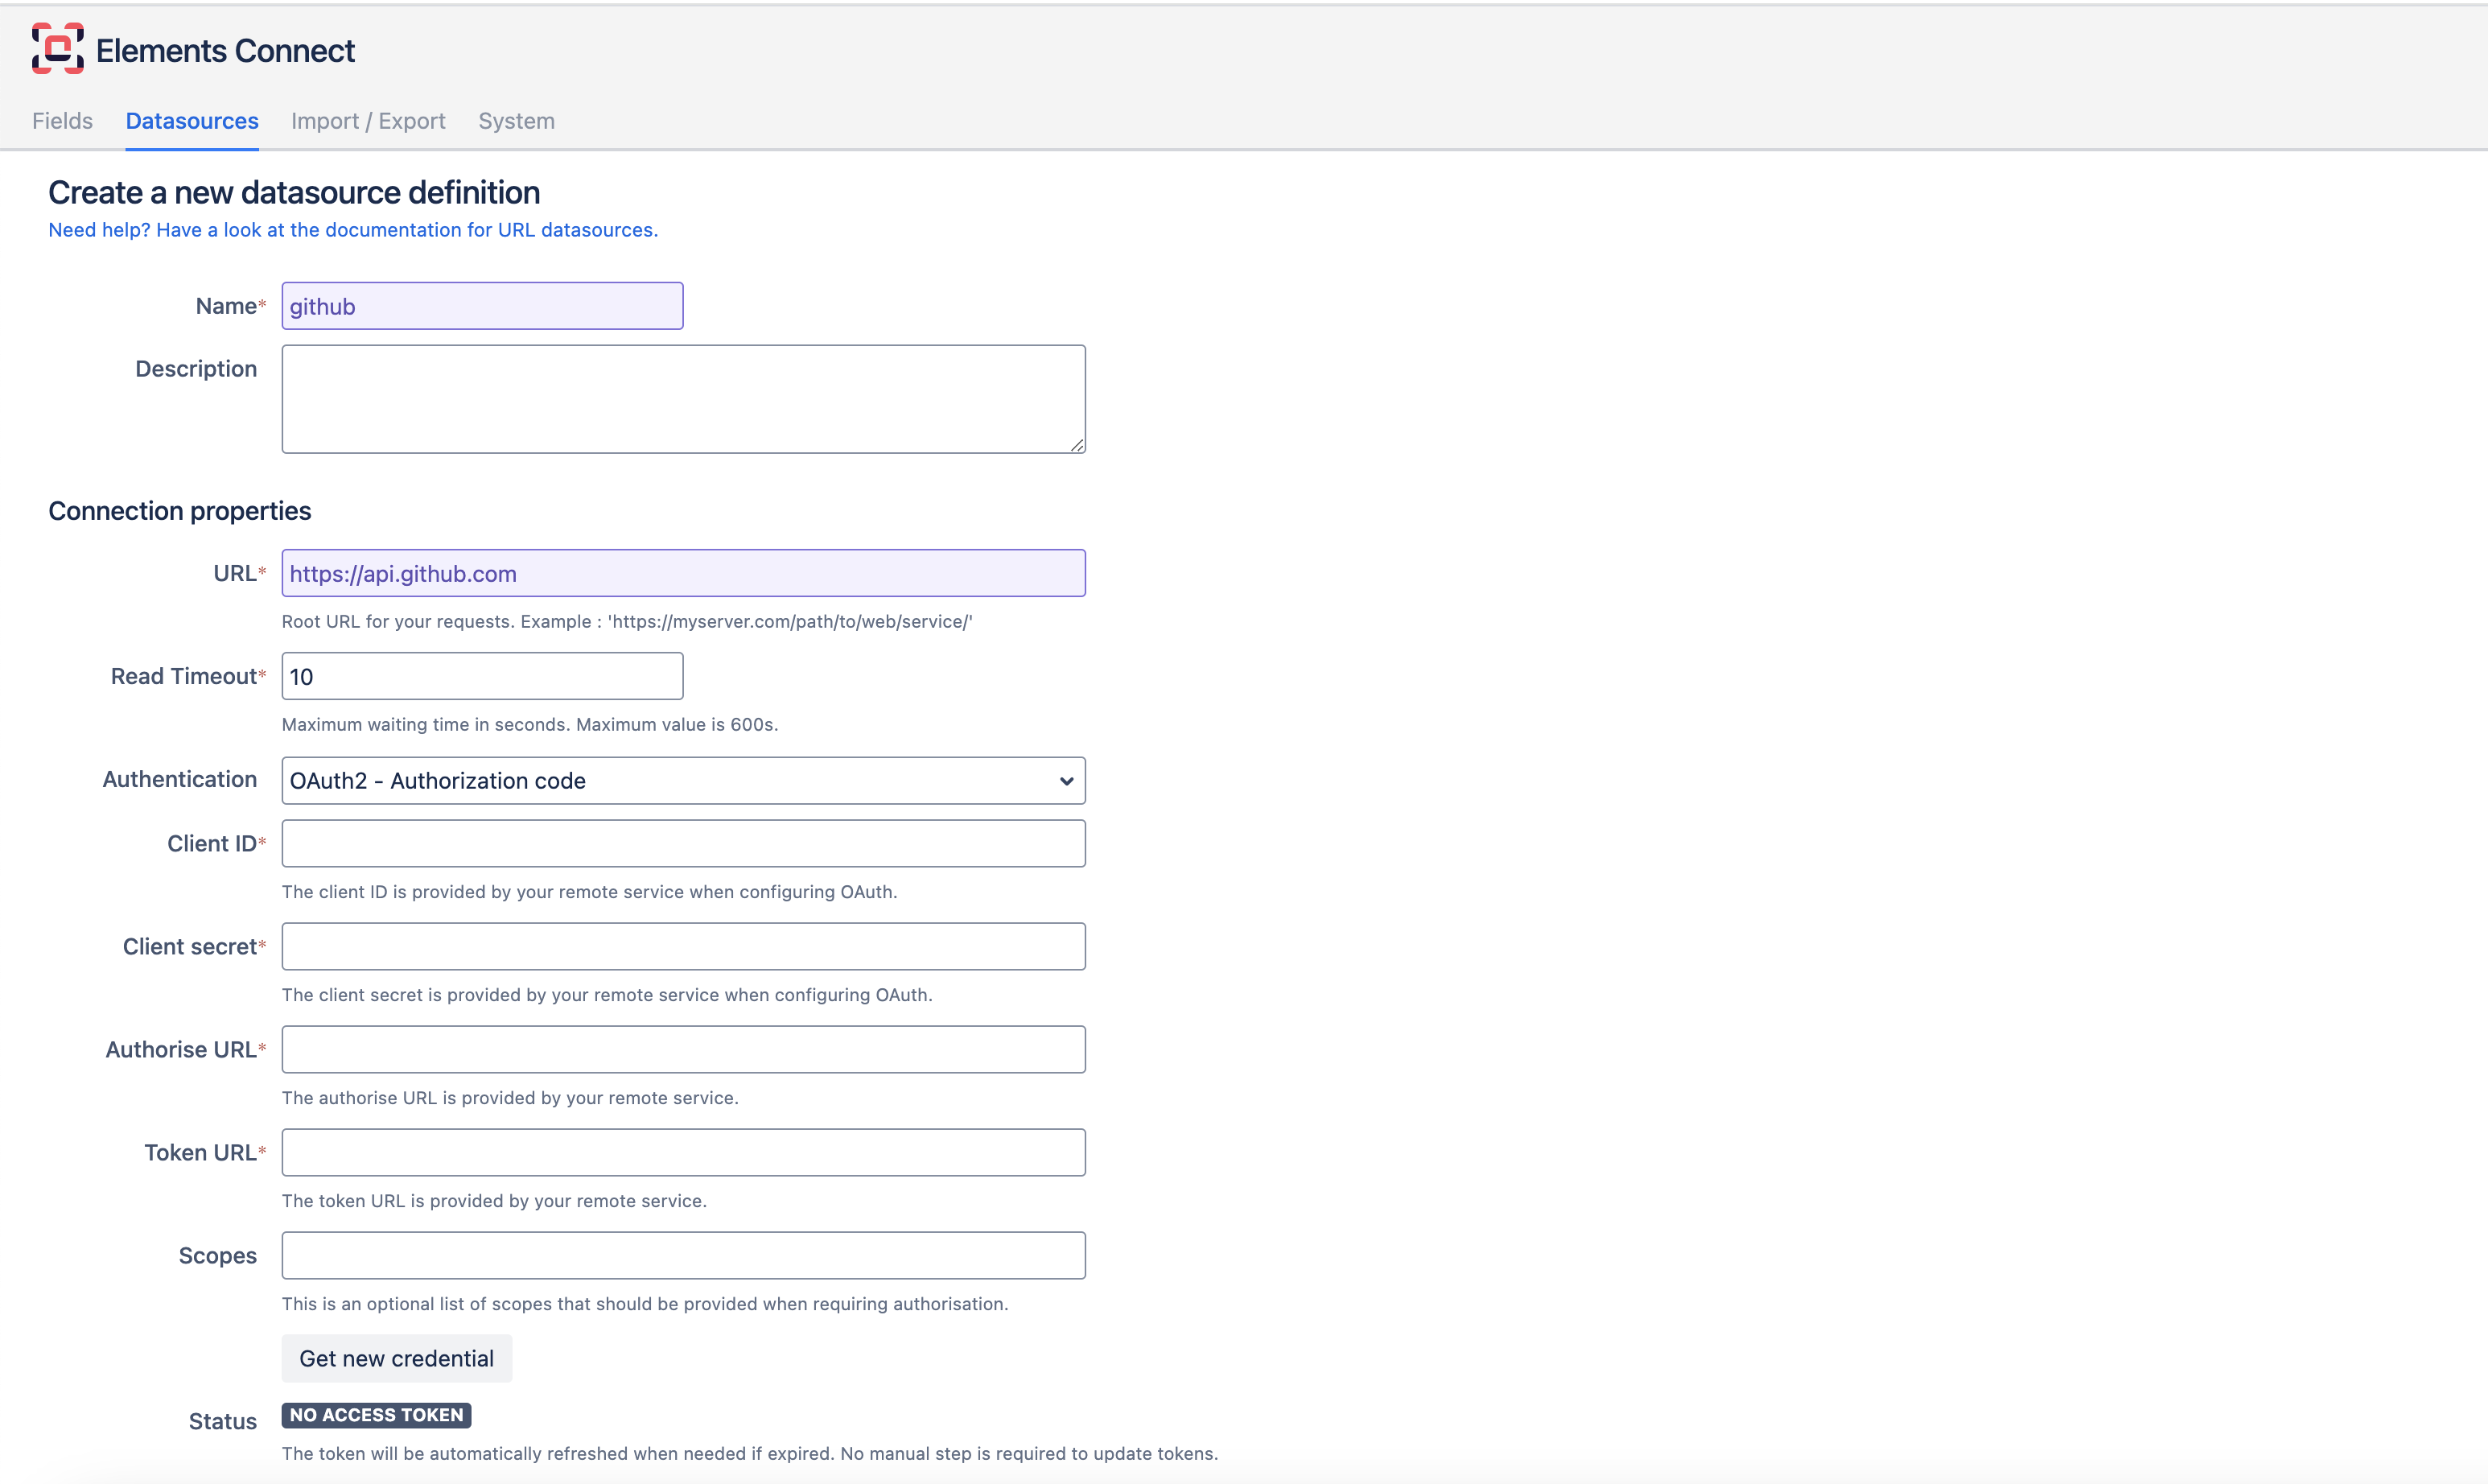Click the URL input field
Screen dimensions: 2488x1484
(x=682, y=574)
